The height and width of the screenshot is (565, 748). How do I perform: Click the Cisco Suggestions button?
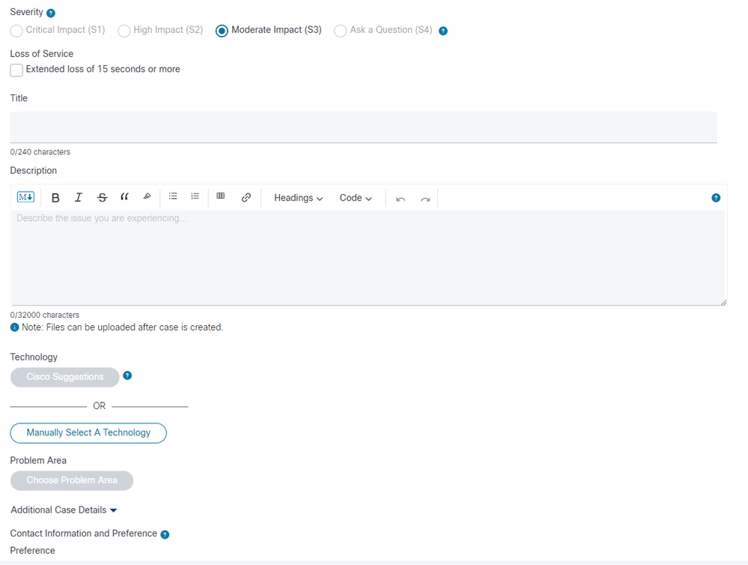coord(65,377)
